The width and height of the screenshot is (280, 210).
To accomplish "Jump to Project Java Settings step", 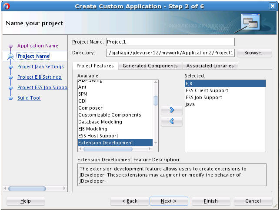I will coord(41,67).
